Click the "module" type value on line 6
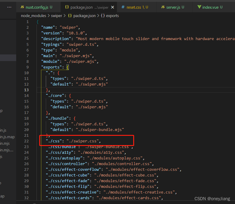The image size is (235, 204). pos(69,50)
